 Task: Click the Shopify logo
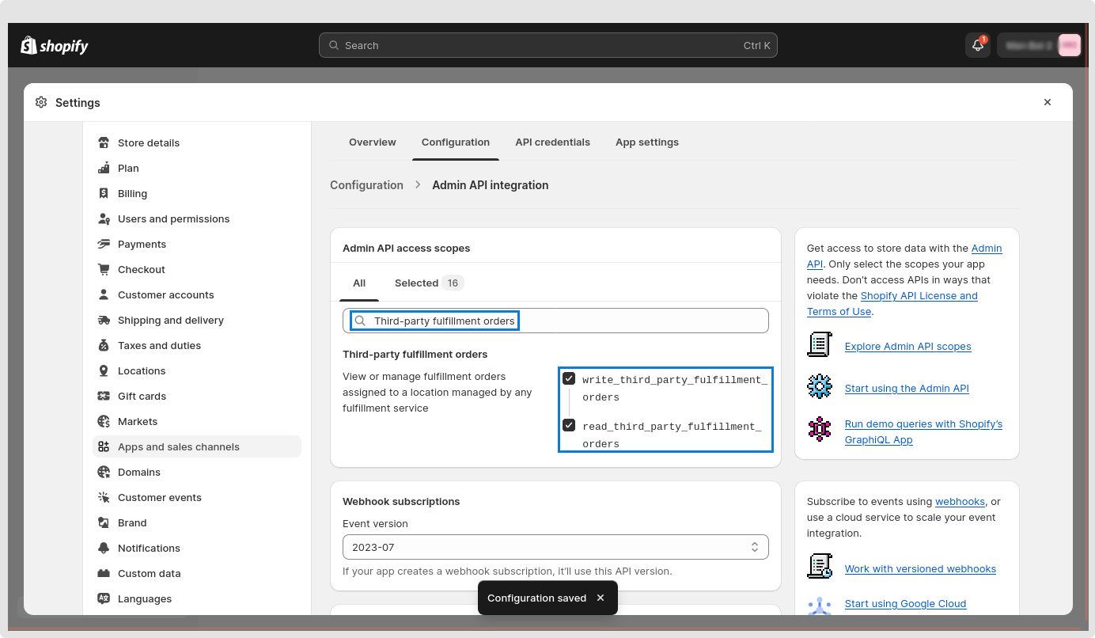click(x=55, y=46)
